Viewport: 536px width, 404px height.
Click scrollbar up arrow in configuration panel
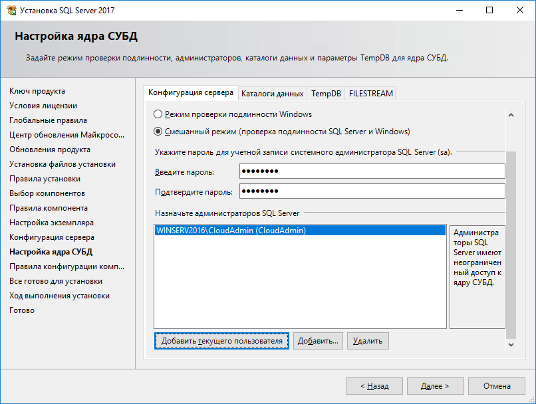(511, 115)
